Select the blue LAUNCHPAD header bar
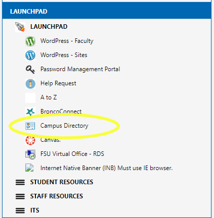 tap(107, 11)
